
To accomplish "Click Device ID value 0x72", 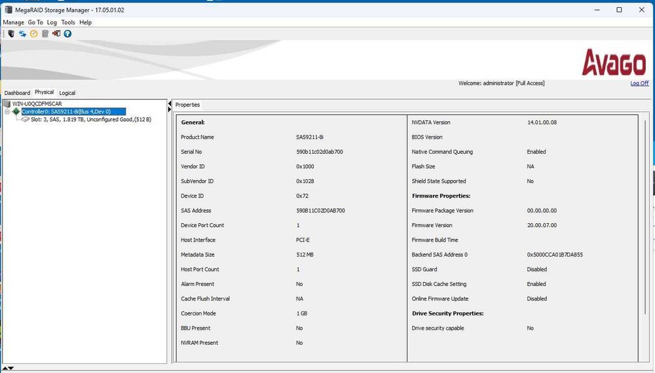I will coord(303,196).
